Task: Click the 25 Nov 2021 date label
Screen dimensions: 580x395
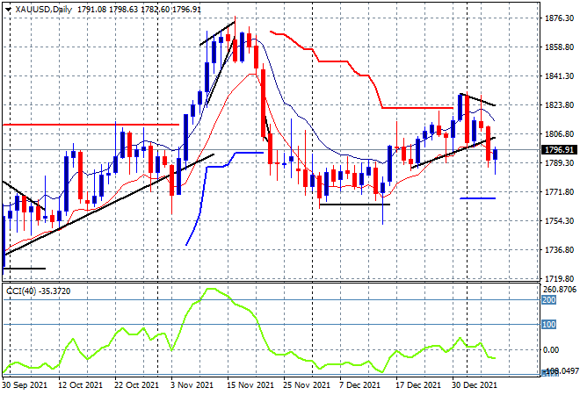Action: (x=307, y=385)
